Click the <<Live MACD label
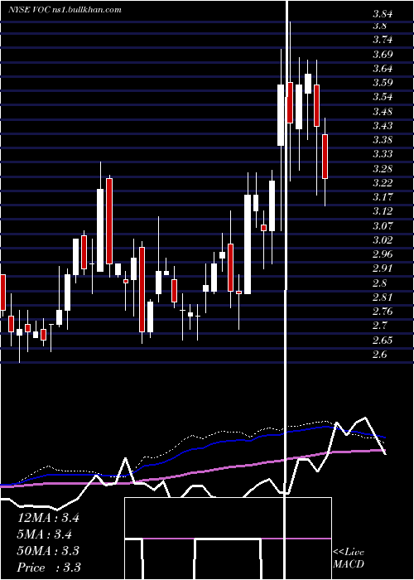 point(349,558)
